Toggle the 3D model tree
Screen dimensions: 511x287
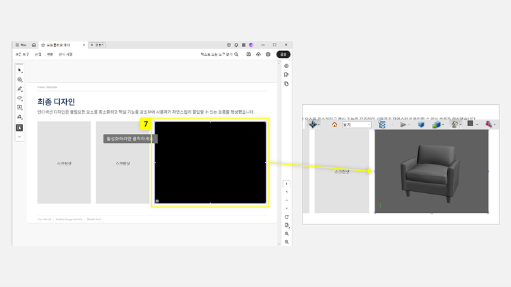[x=382, y=124]
